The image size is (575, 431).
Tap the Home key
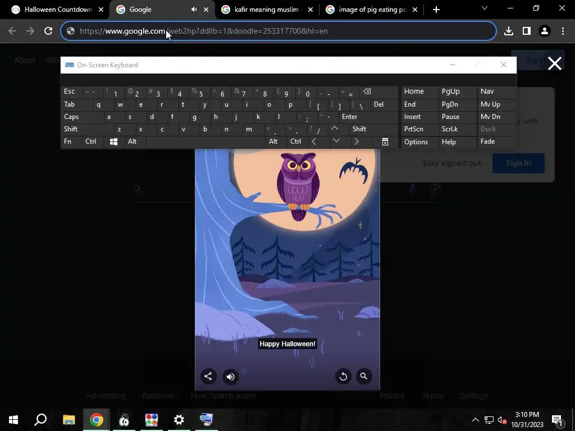(x=419, y=91)
